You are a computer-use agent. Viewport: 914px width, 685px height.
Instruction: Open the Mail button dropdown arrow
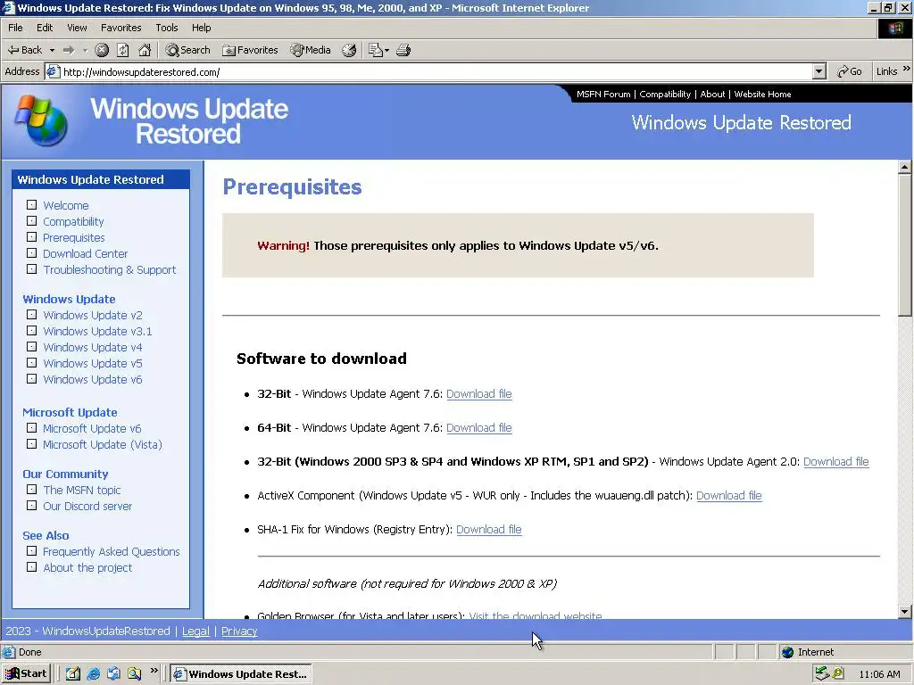coord(386,51)
